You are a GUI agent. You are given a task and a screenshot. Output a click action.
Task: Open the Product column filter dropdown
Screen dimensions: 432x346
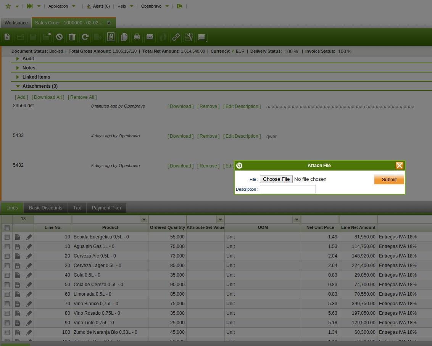[144, 219]
